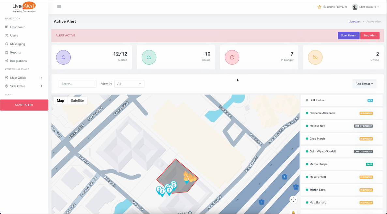Viewport: 387px width, 214px height.
Task: Select Side Office in sidebar
Action: [18, 86]
